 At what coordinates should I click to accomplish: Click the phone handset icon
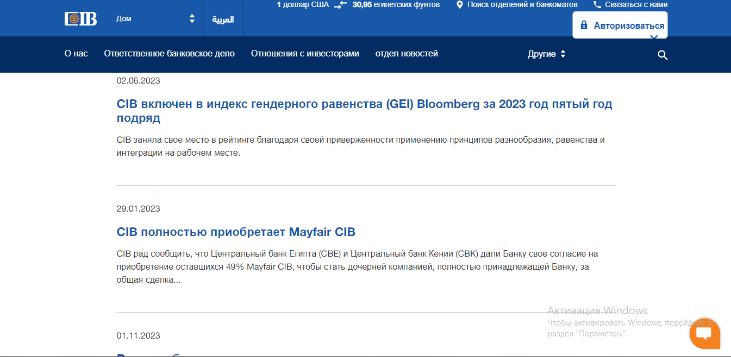[x=597, y=5]
